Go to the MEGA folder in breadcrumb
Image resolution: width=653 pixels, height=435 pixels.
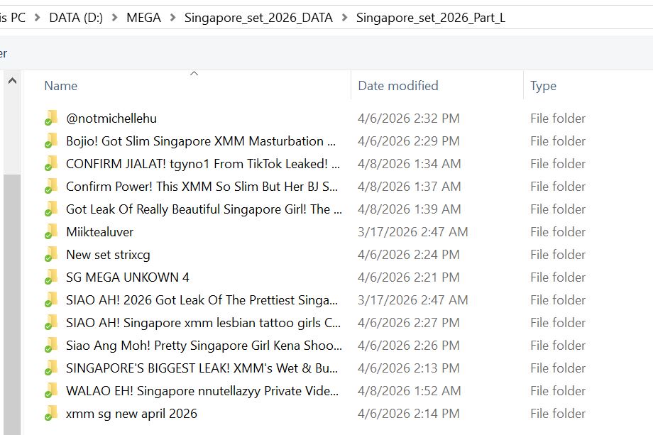point(143,18)
